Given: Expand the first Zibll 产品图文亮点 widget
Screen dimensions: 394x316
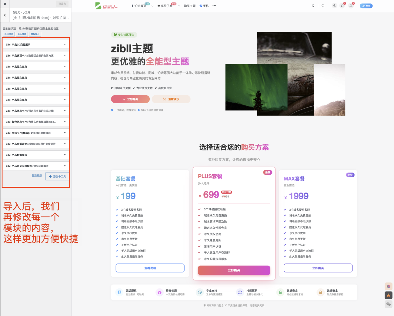Looking at the screenshot, I should click(36, 67).
